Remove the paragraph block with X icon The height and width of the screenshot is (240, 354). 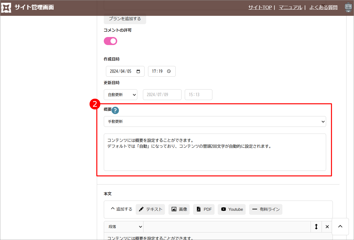pyautogui.click(x=327, y=227)
